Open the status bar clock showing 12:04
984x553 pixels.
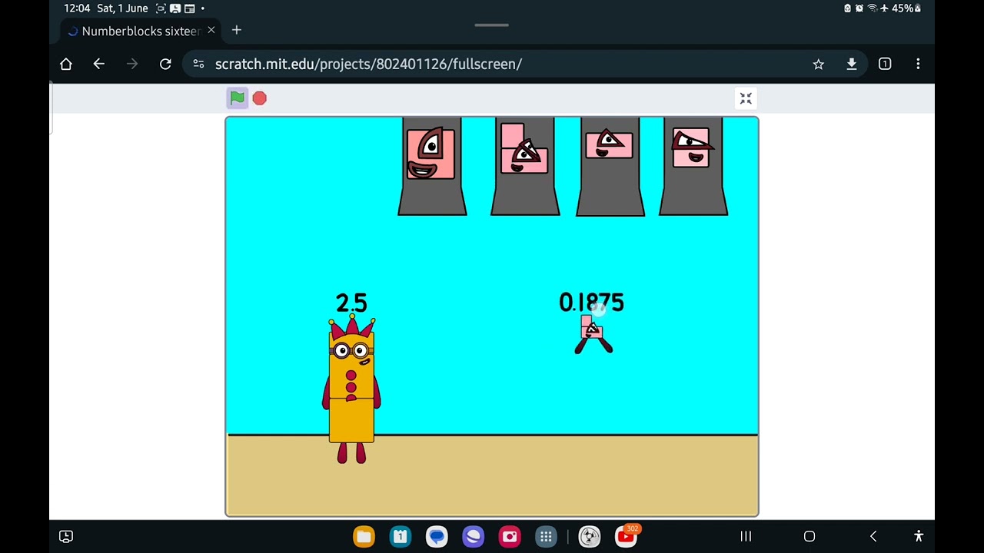pos(77,8)
